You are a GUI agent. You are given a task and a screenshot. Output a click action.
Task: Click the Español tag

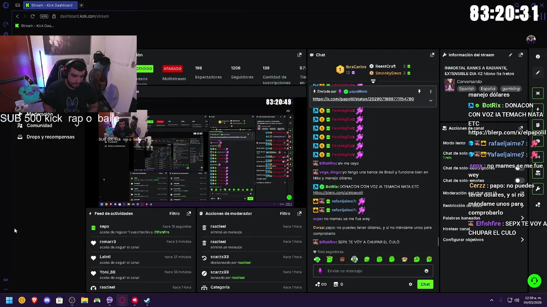pyautogui.click(x=488, y=89)
